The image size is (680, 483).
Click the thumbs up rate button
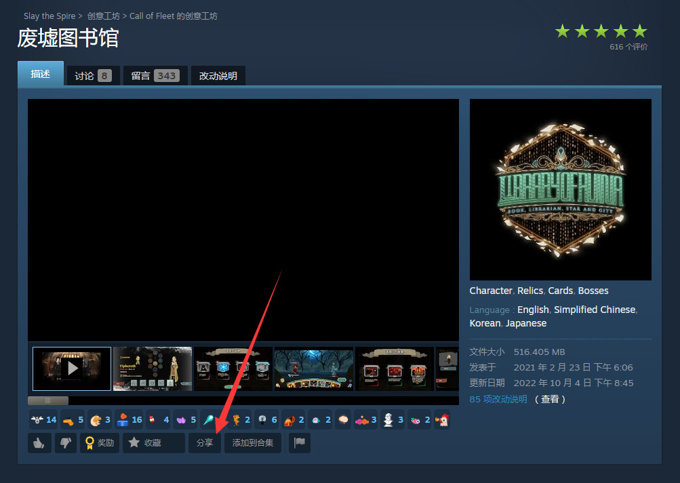click(x=39, y=443)
